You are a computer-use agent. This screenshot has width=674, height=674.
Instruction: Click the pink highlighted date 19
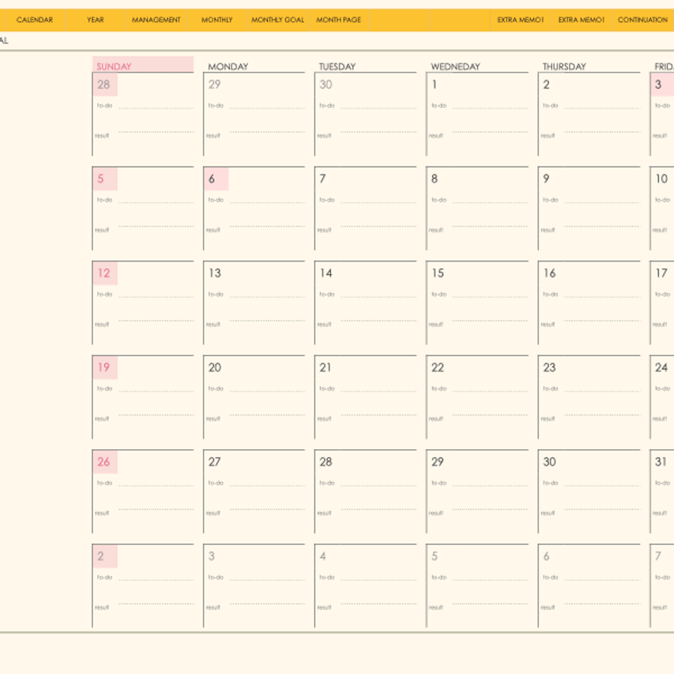pyautogui.click(x=104, y=368)
